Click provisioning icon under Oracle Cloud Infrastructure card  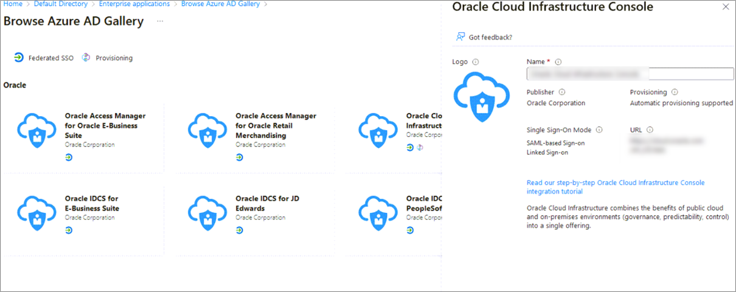(x=419, y=147)
